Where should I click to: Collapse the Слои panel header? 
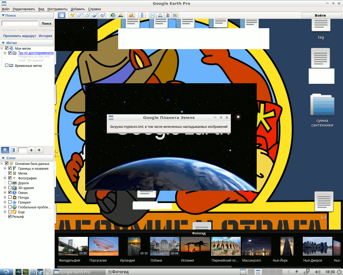(27, 158)
